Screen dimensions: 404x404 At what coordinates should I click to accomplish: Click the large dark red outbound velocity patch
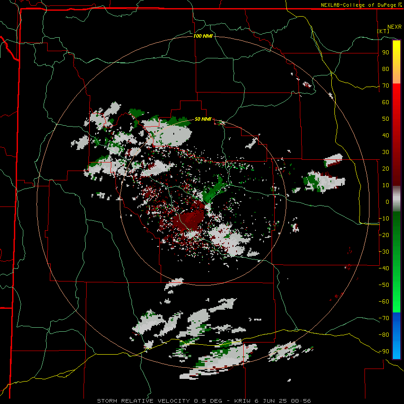(189, 219)
